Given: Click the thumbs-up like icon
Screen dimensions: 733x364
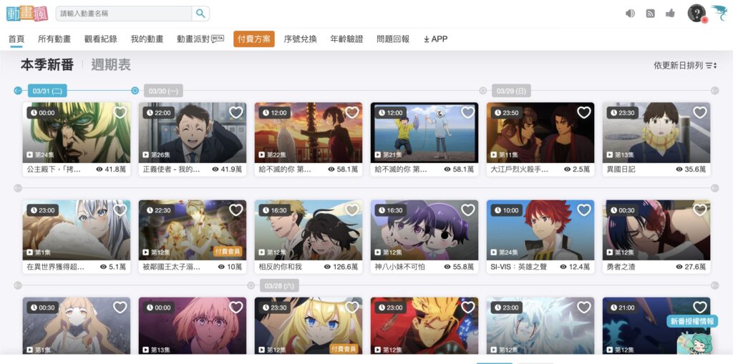Looking at the screenshot, I should 670,14.
